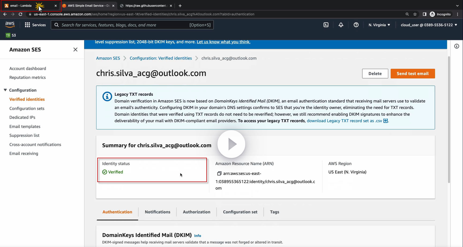Screen dimensions: 463x247
Task: Open the N. Virginia region dropdown
Action: coord(379,25)
